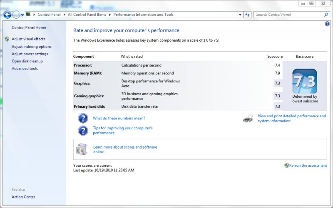Screen dimensions: 333x208
Task: Focus the Search Control Panel field
Action: 289,15
